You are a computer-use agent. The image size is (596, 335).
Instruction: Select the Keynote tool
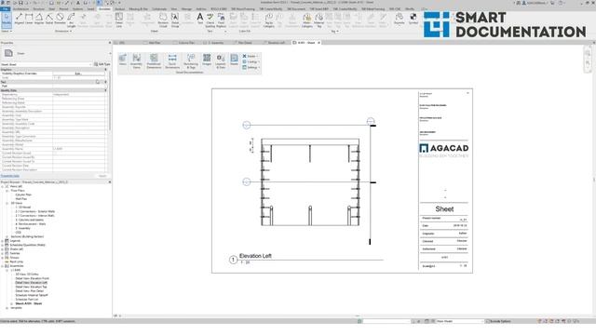click(x=400, y=19)
